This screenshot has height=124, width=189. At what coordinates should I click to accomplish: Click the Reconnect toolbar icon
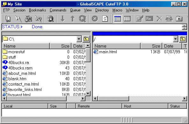[x=38, y=19]
